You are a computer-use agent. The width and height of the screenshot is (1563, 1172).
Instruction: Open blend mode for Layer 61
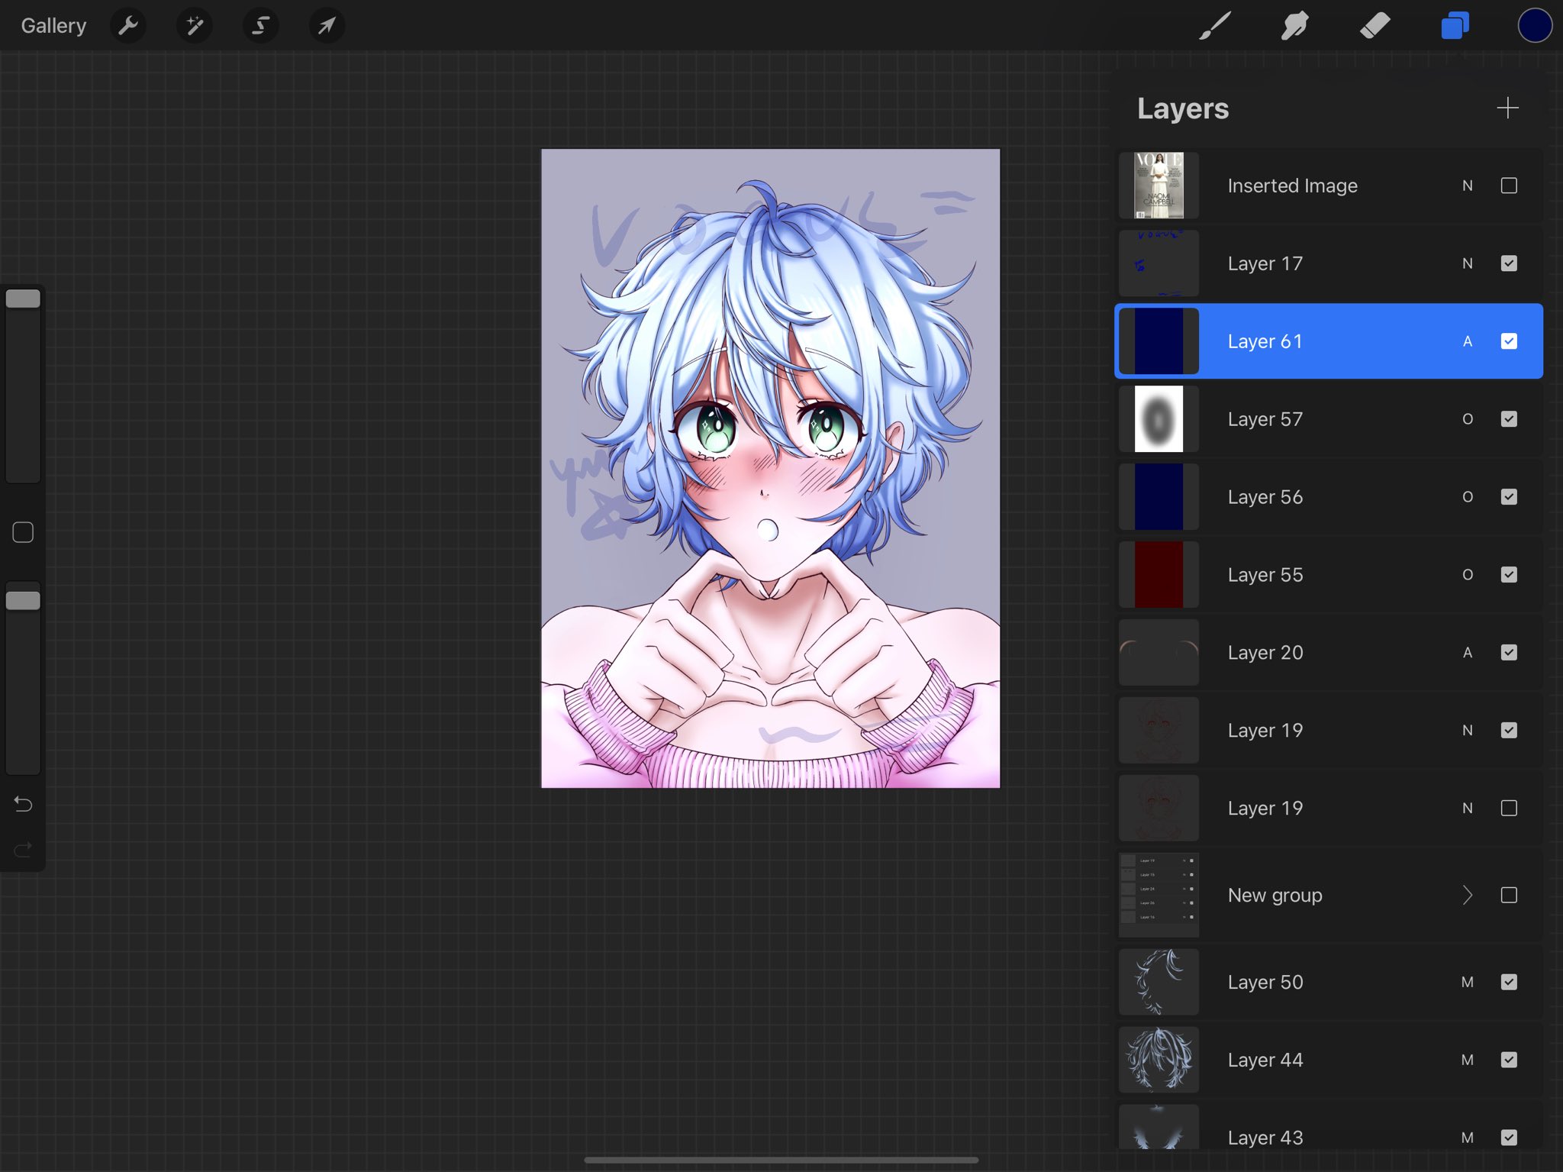pos(1467,341)
